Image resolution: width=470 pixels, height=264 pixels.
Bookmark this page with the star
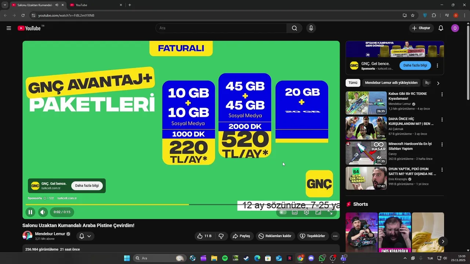(413, 15)
